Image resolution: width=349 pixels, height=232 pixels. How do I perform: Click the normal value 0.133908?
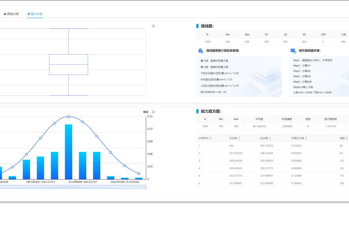tap(296, 176)
